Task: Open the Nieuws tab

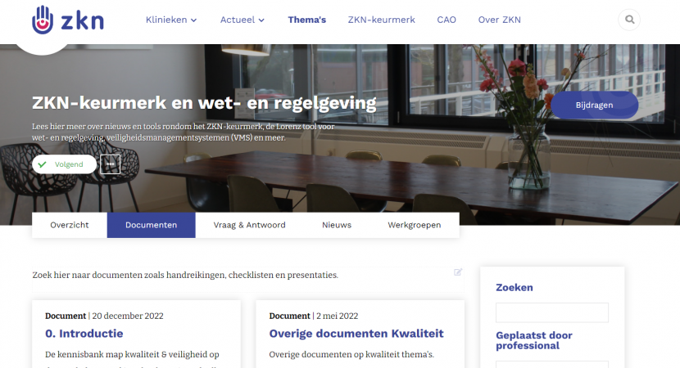Action: pos(337,225)
